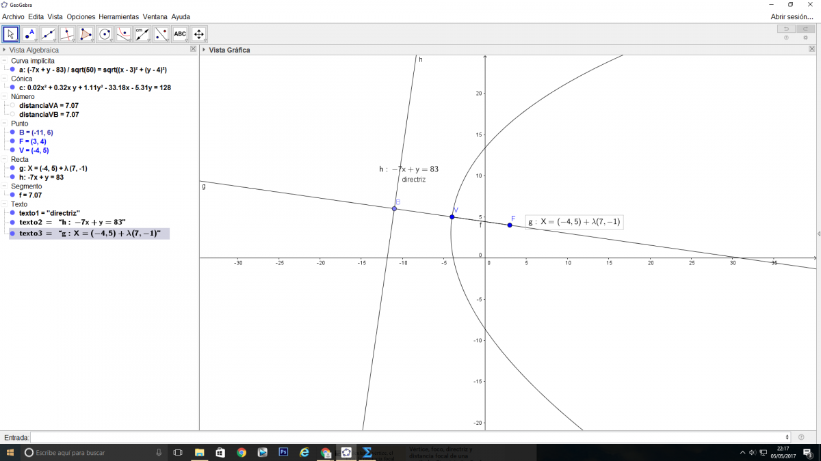Viewport: 821px width, 461px height.
Task: Choose the Conic/Parabola tool
Action: click(x=124, y=33)
